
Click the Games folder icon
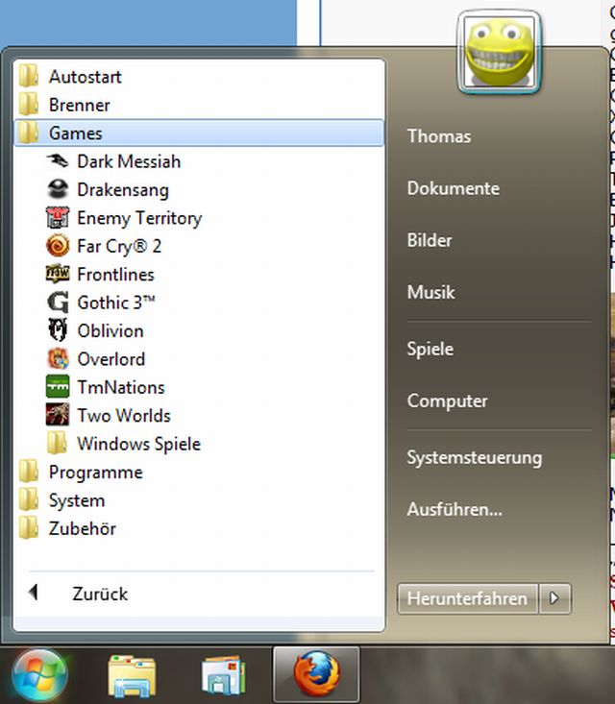(x=29, y=133)
